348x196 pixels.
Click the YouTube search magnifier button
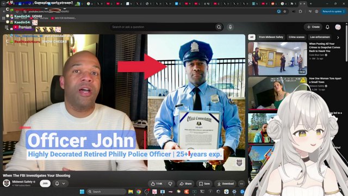coord(219,27)
